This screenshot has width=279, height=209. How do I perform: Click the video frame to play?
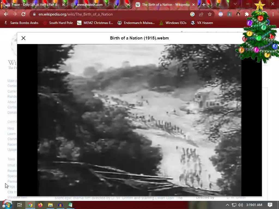point(139,120)
